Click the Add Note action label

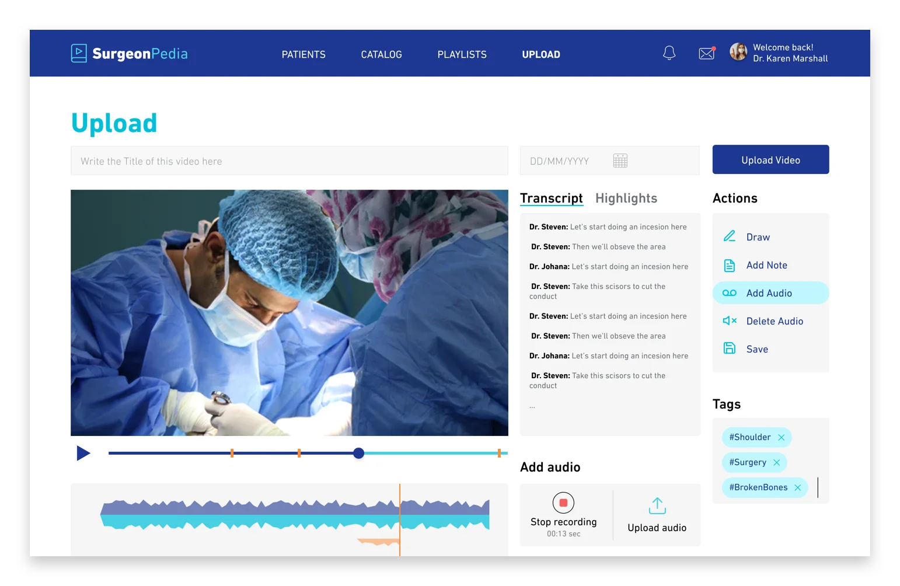[767, 265]
